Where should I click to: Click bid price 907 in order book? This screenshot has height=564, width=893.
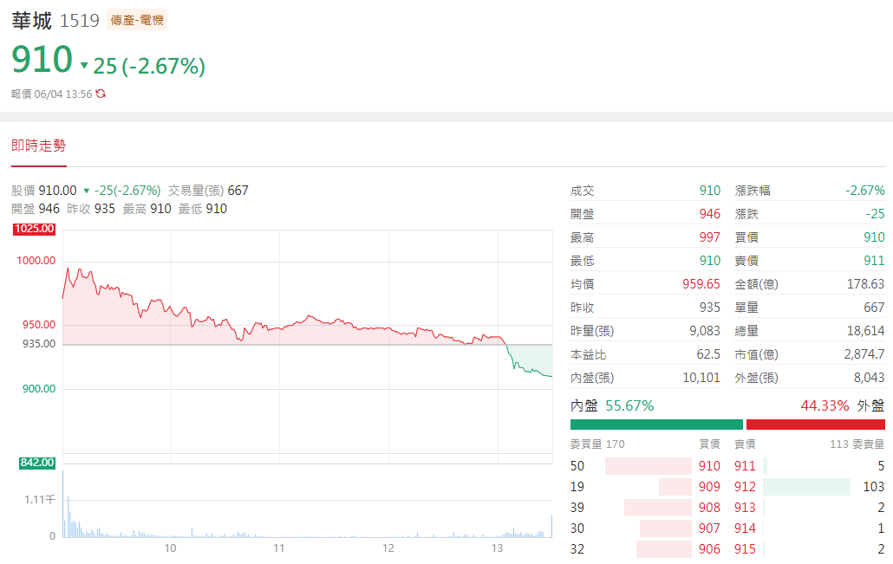tap(709, 528)
